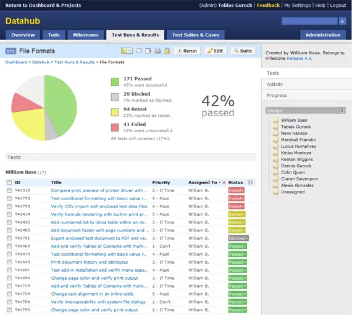Screen dimensions: 352x315
Task: Click the close-run window icon
Action: point(148,51)
